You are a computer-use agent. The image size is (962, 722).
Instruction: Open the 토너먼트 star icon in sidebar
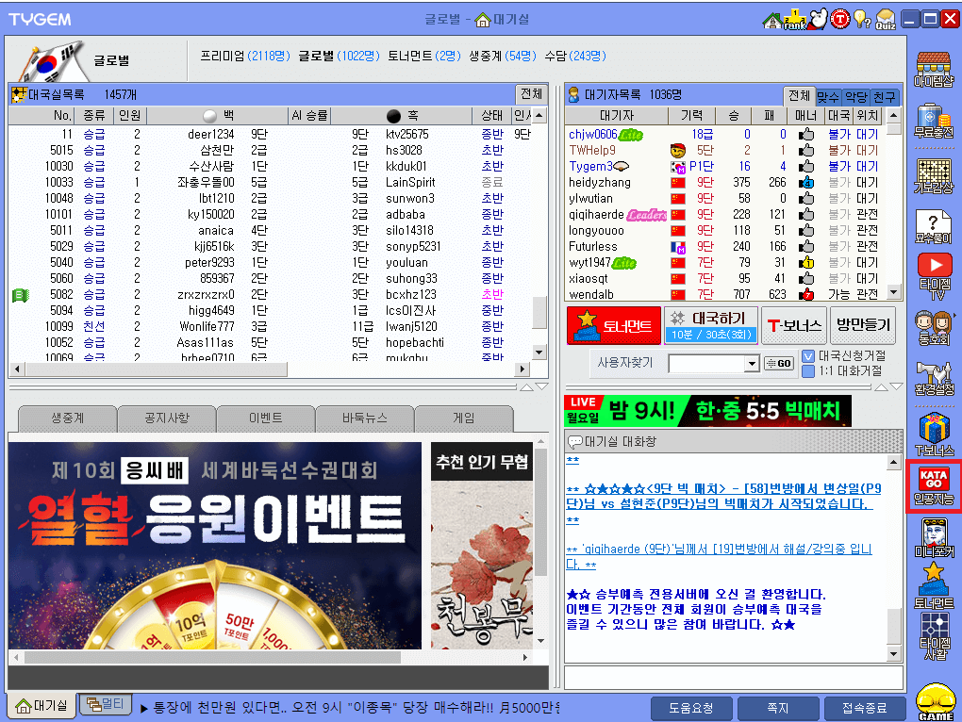pyautogui.click(x=934, y=585)
